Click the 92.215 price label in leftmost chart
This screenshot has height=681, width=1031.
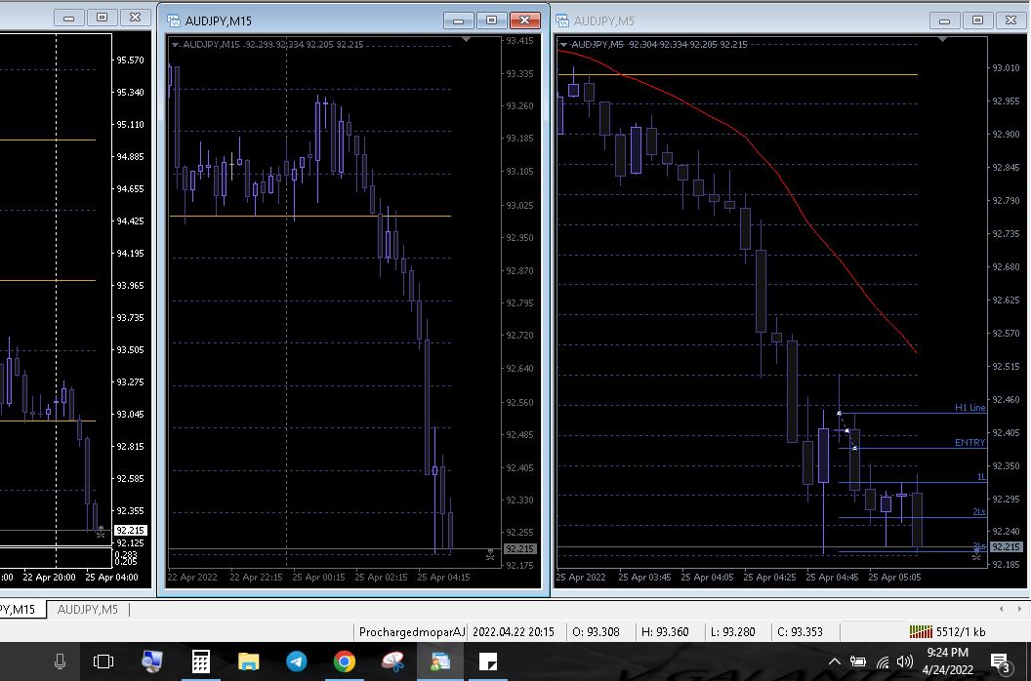(130, 531)
